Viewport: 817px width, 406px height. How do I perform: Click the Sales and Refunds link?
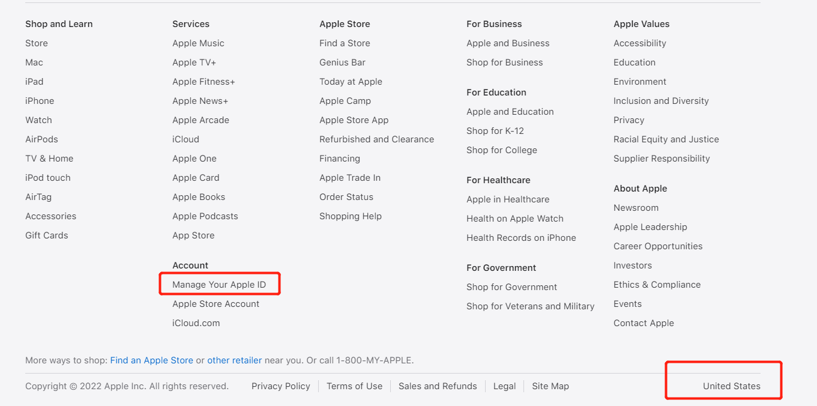(x=438, y=386)
